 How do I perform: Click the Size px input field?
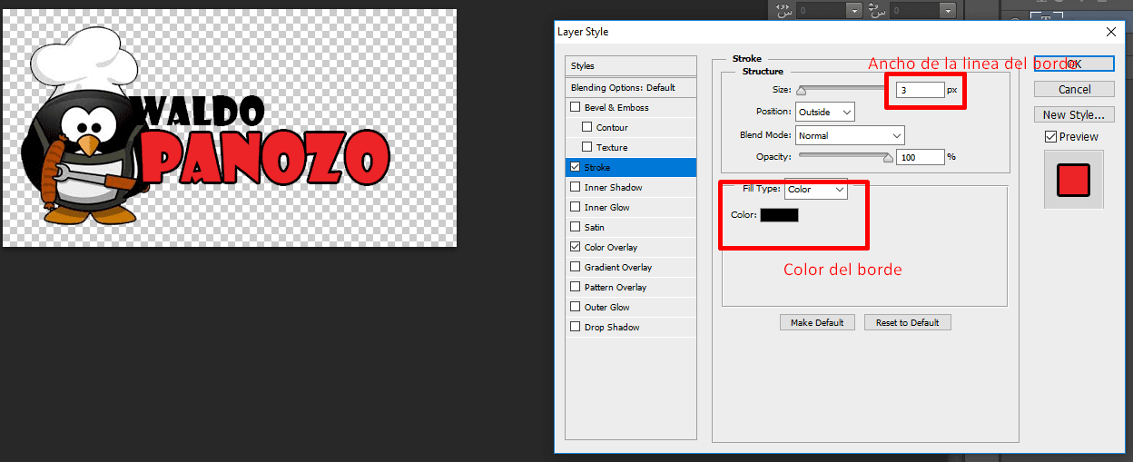(921, 90)
